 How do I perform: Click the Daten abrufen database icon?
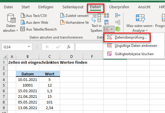pyautogui.click(x=11, y=18)
